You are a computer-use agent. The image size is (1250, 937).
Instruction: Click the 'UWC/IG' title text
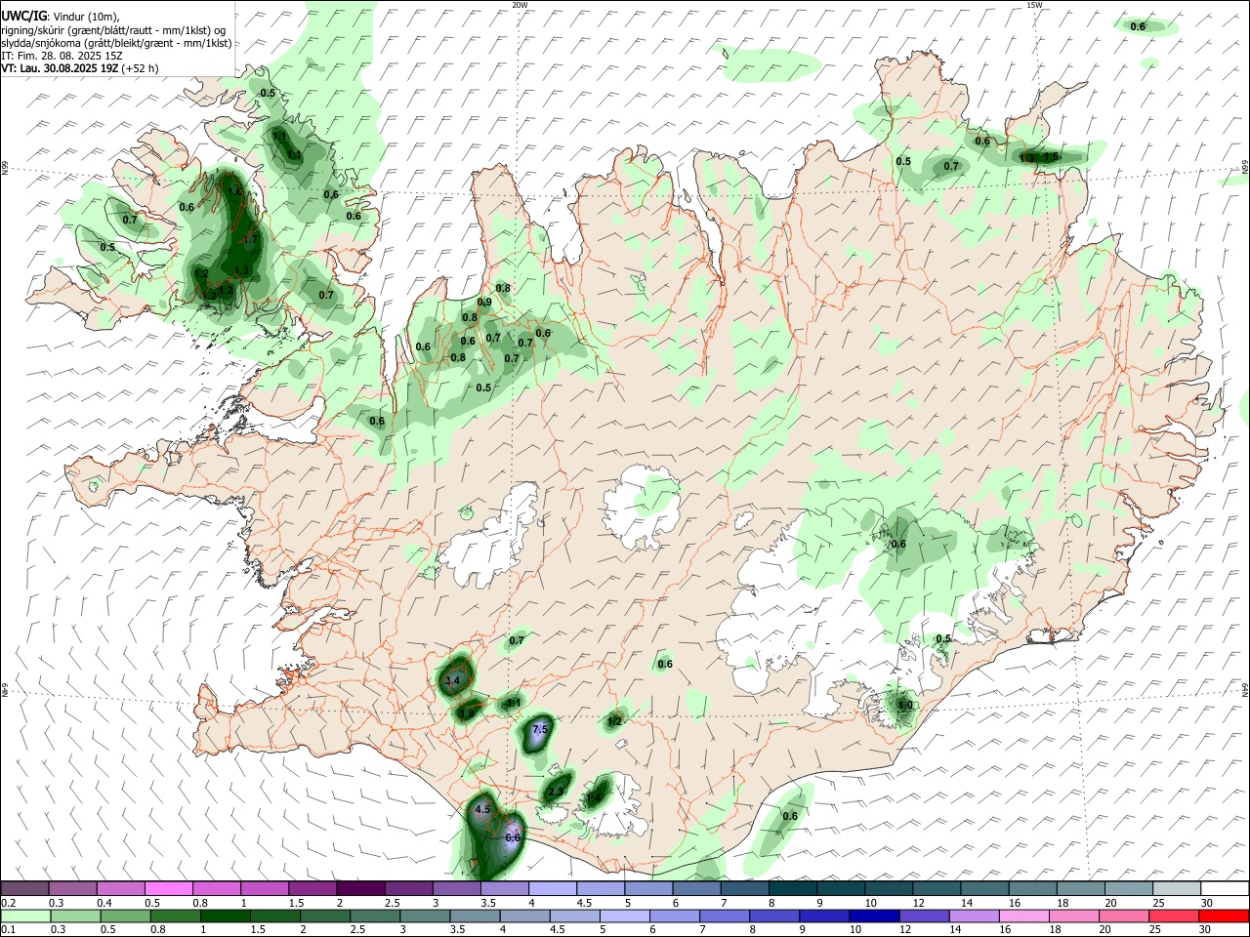tap(22, 16)
